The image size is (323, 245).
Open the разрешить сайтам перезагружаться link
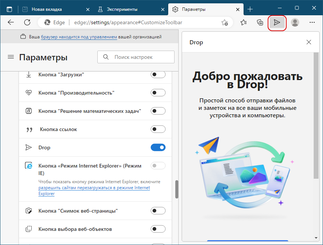(94, 191)
